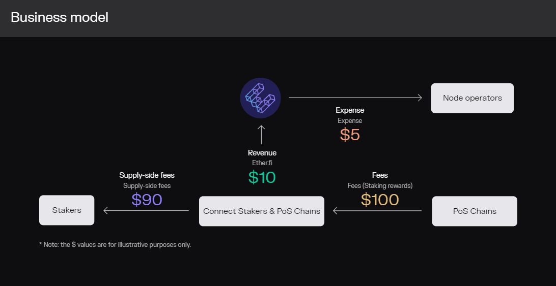The height and width of the screenshot is (286, 556).
Task: Click the illustrative purposes note text
Action: [x=115, y=245]
